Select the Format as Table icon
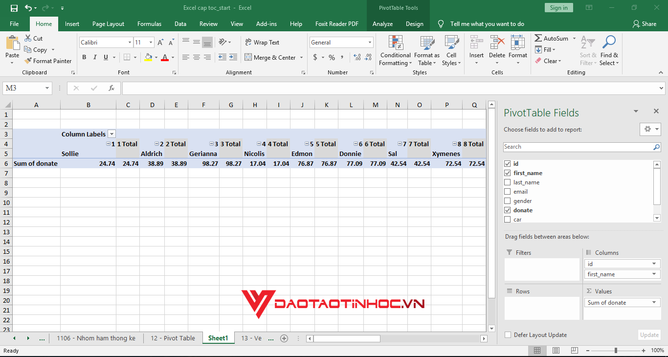668x357 pixels. click(x=426, y=51)
